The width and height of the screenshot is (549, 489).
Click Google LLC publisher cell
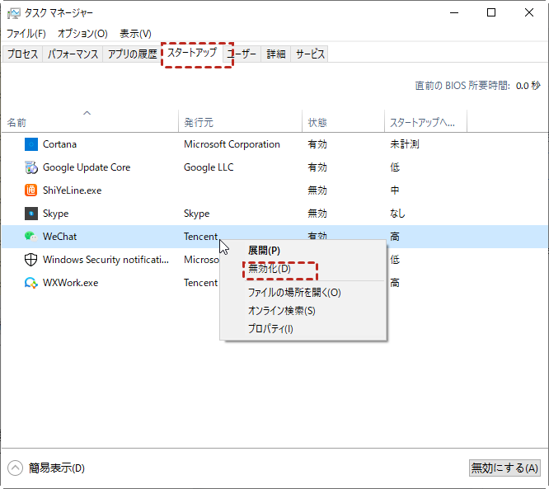click(209, 167)
